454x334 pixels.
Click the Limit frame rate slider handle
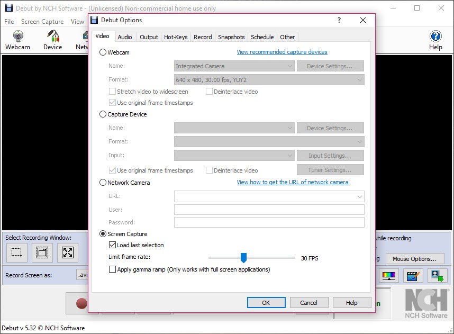243,258
